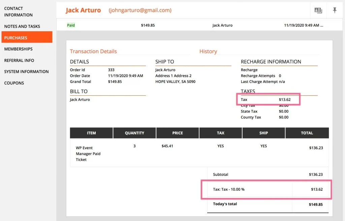
Task: Click the johngarturo@gmail.com email link
Action: click(x=140, y=10)
